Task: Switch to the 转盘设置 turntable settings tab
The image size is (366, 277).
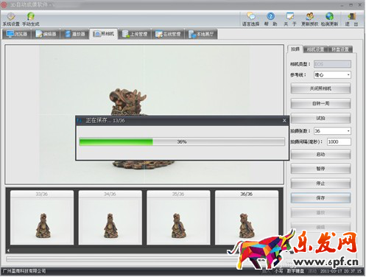Action: point(340,49)
